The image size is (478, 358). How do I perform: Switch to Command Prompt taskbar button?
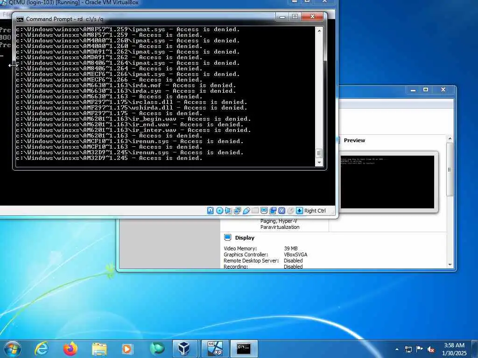pos(244,349)
